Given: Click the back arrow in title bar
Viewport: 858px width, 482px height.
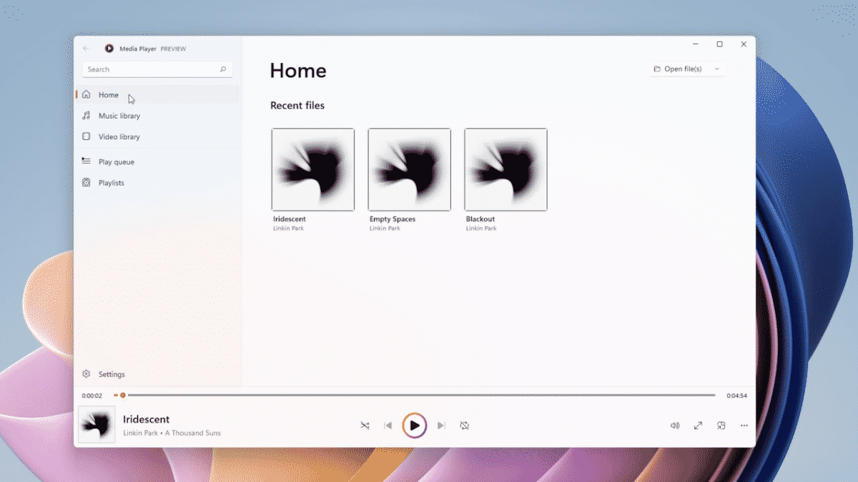Looking at the screenshot, I should tap(87, 49).
